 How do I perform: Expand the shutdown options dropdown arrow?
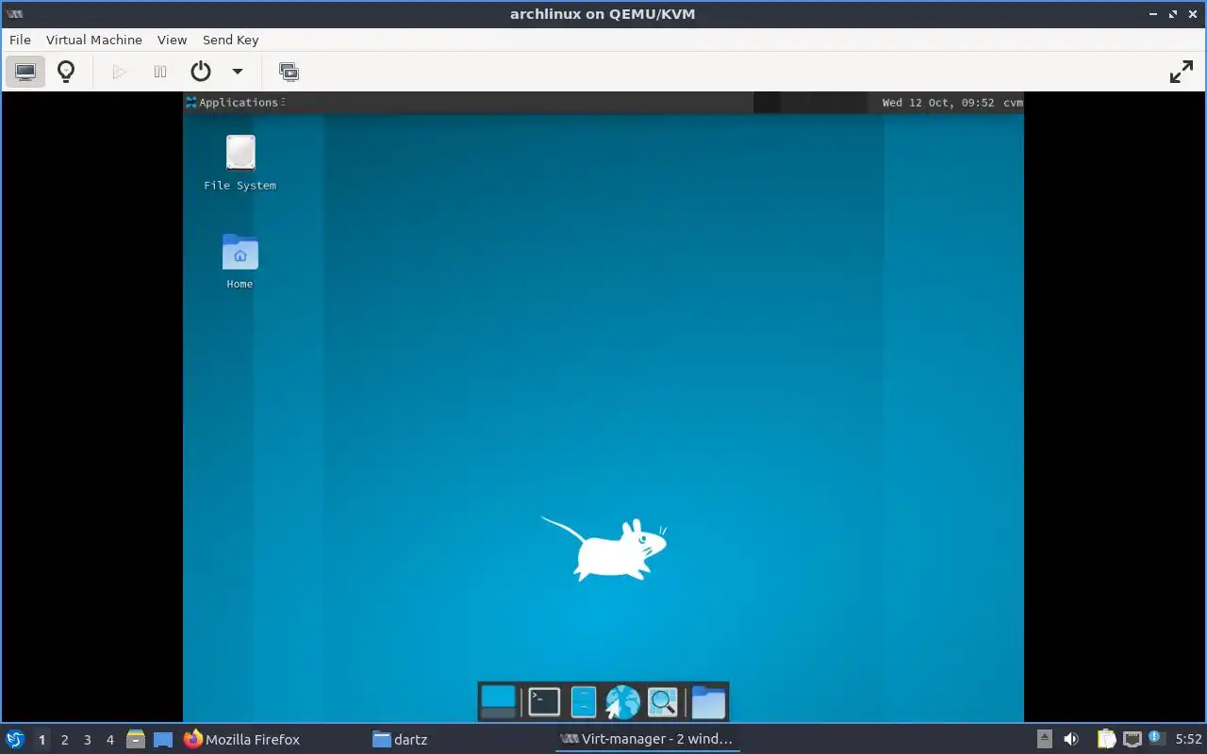(238, 72)
